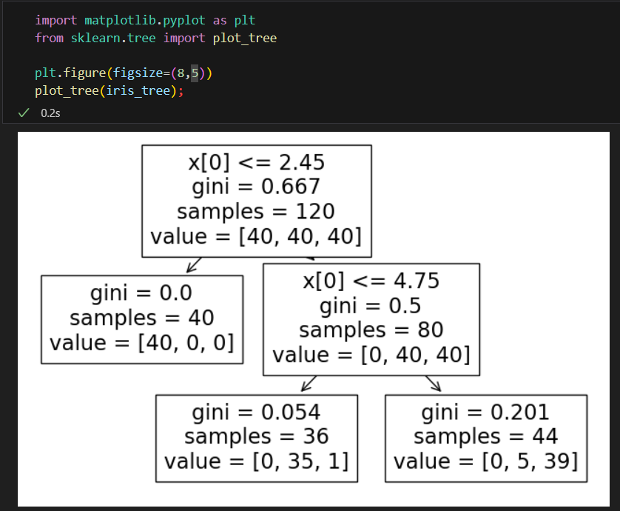The height and width of the screenshot is (511, 620).
Task: Click the leaf node with value [0, 35, 1]
Action: coord(256,438)
